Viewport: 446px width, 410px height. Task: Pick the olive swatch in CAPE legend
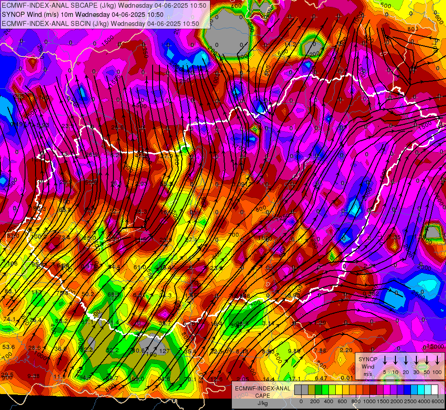[x=312, y=390]
